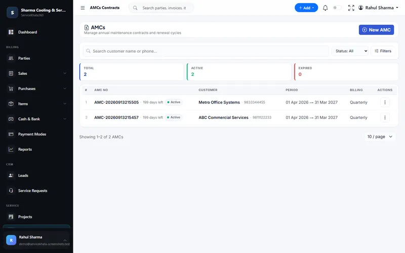The height and width of the screenshot is (253, 405).
Task: Click customer Metro Office Systems
Action: click(x=219, y=103)
